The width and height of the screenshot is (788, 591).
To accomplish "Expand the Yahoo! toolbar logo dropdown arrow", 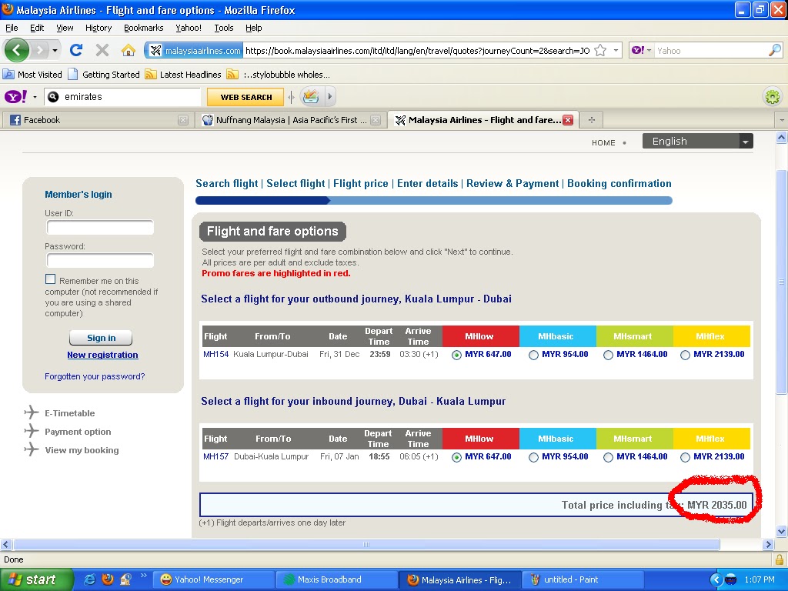I will coord(35,96).
